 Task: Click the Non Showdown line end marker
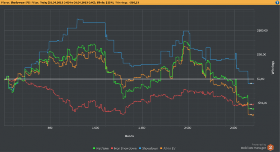point(251,104)
